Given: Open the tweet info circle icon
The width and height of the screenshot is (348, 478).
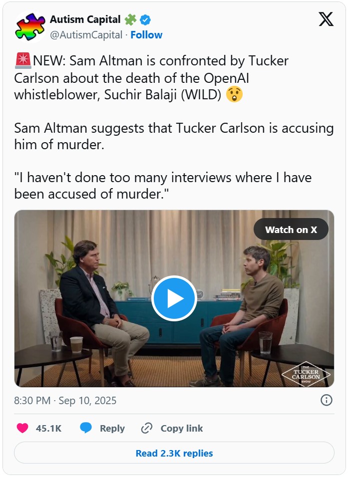Looking at the screenshot, I should (326, 400).
